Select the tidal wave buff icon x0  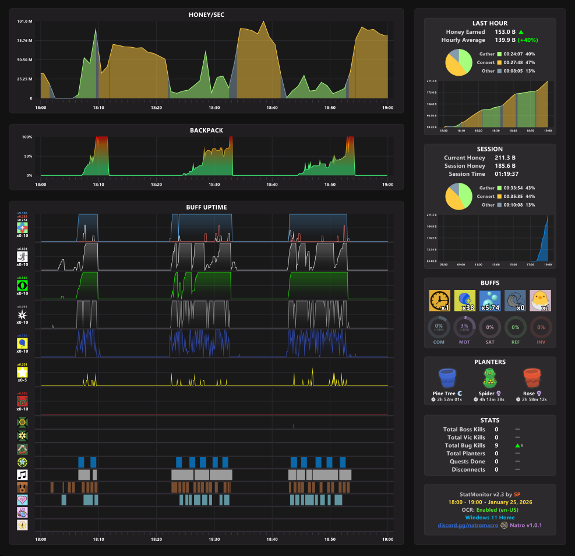[x=515, y=300]
